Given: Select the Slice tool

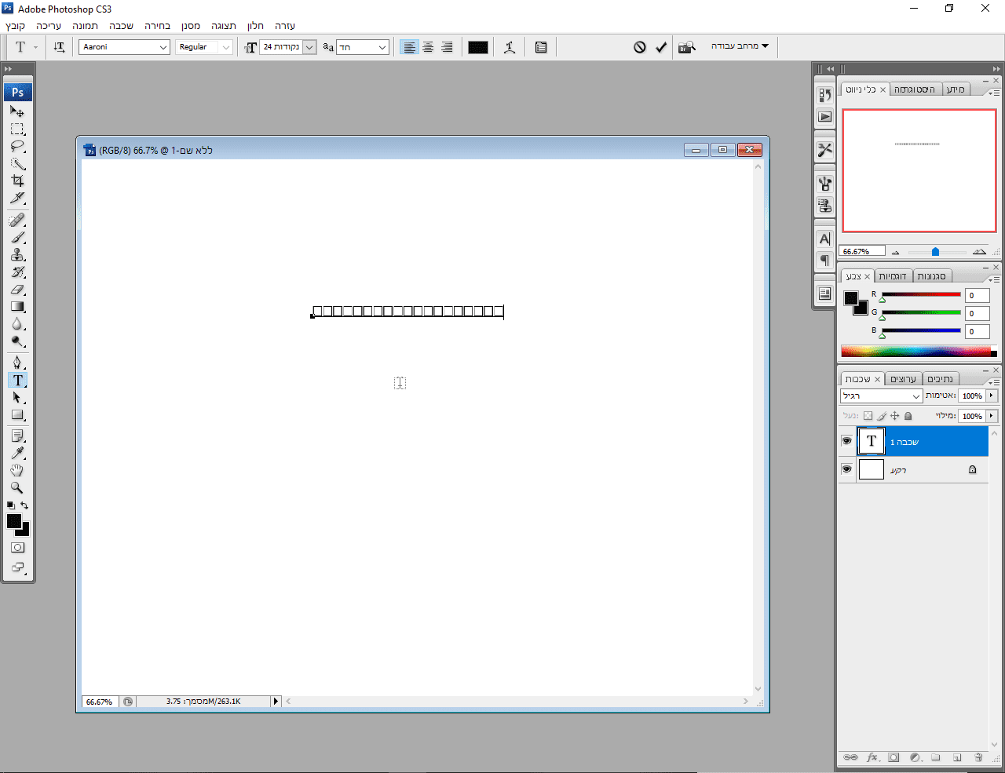Looking at the screenshot, I should point(17,198).
